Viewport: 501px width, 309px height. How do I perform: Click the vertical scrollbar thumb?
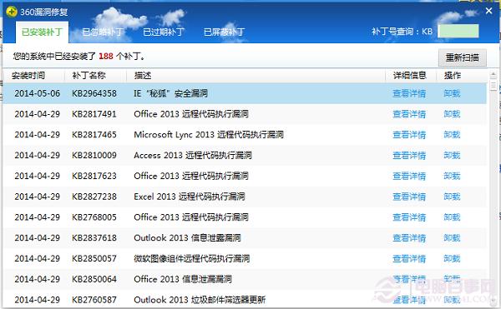[493, 86]
